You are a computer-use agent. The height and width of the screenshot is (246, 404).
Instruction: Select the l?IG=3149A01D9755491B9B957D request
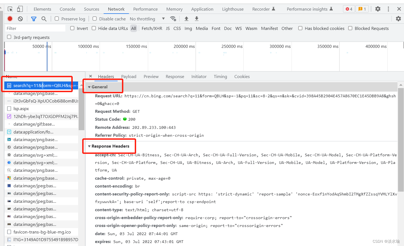point(41,240)
